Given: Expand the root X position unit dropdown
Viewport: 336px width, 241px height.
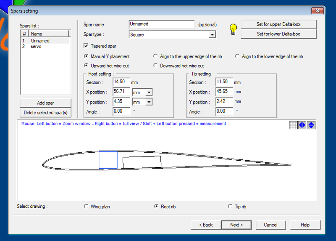Looking at the screenshot, I should pos(149,92).
